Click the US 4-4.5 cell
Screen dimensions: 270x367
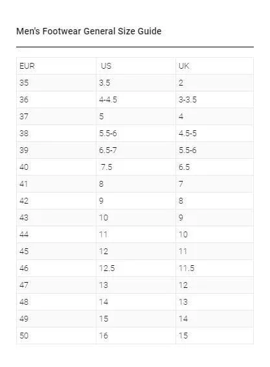(x=136, y=100)
